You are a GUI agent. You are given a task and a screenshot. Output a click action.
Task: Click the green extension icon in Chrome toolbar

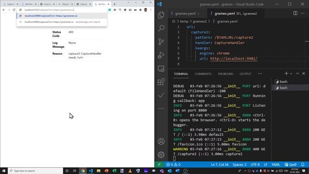tap(110, 10)
